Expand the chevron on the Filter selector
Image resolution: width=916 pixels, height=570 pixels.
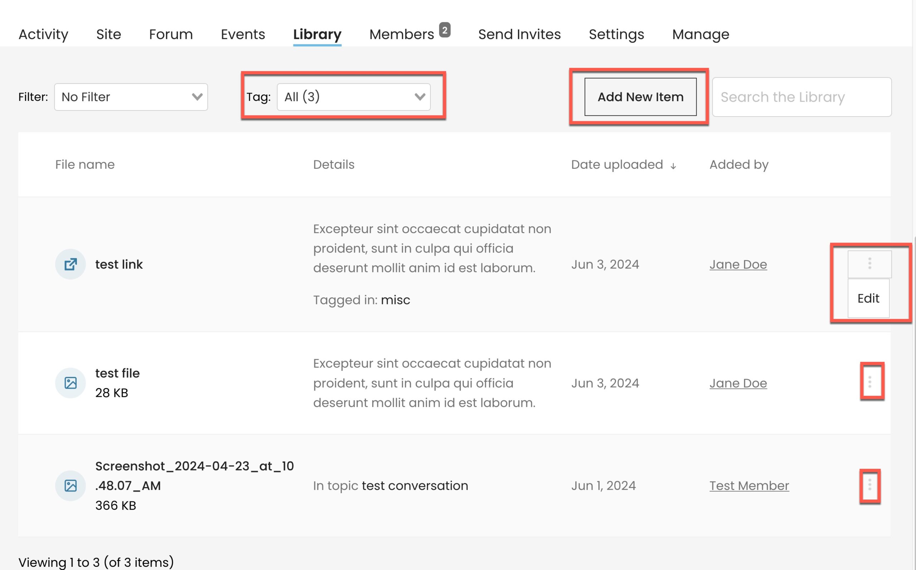tap(196, 97)
